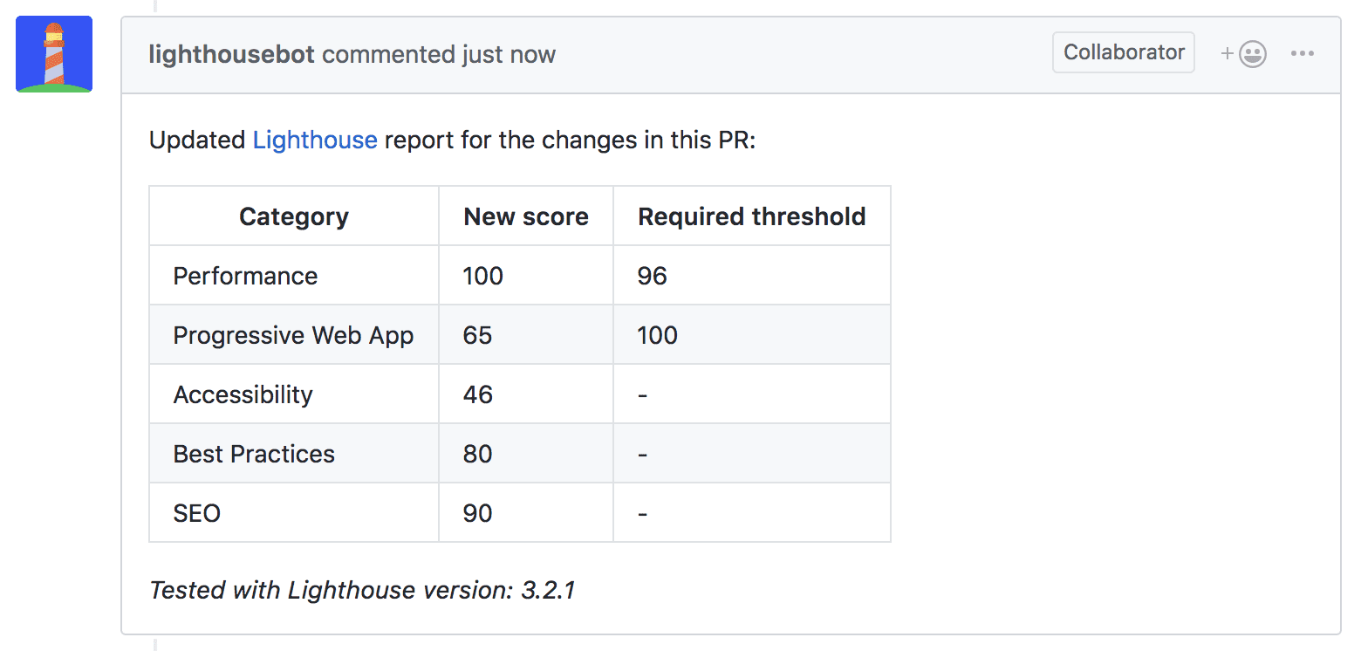Select the Accessibility score of 46

tap(476, 394)
